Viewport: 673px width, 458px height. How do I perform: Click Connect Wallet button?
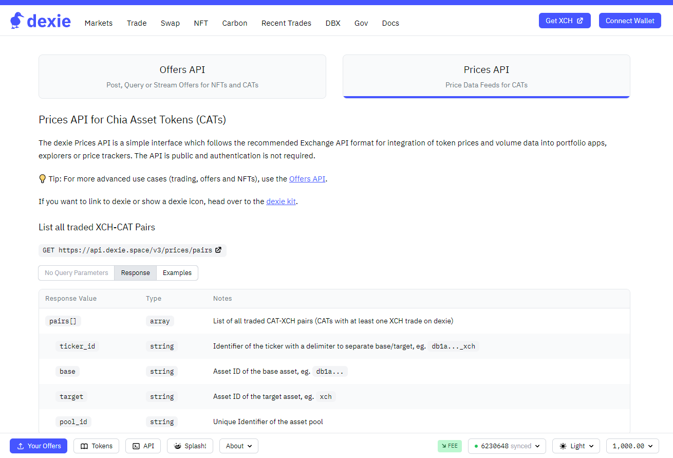(x=630, y=21)
